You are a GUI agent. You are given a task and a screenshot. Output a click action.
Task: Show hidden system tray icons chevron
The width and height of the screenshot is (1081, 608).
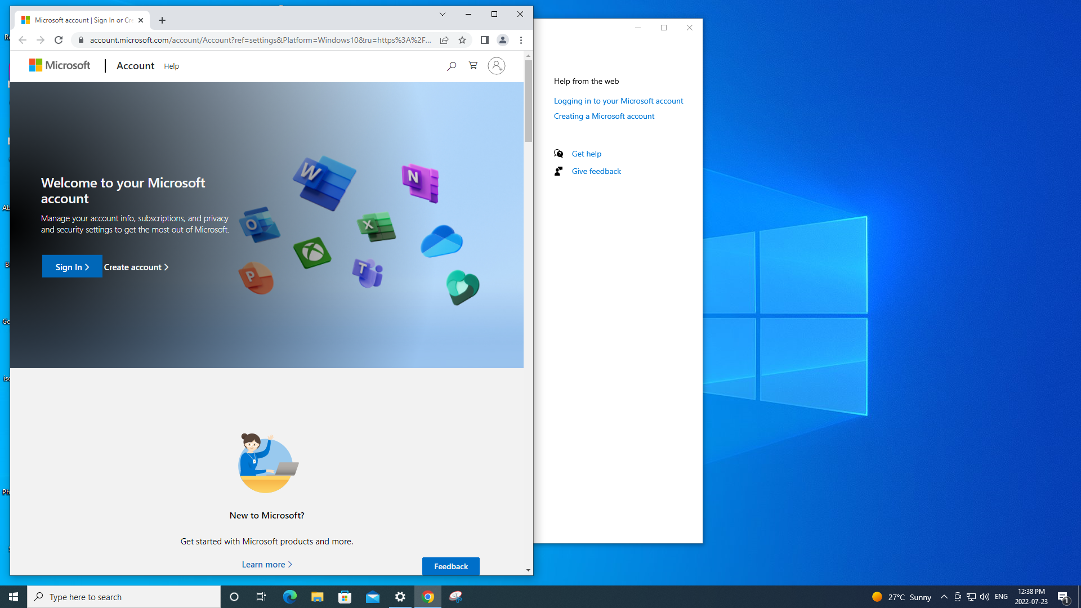[x=944, y=597]
